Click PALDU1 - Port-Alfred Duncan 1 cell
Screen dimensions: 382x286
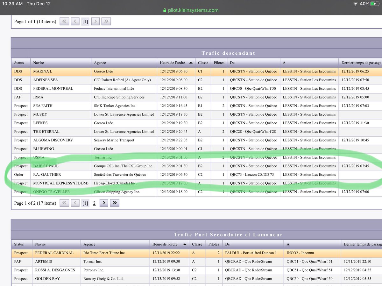(253, 253)
